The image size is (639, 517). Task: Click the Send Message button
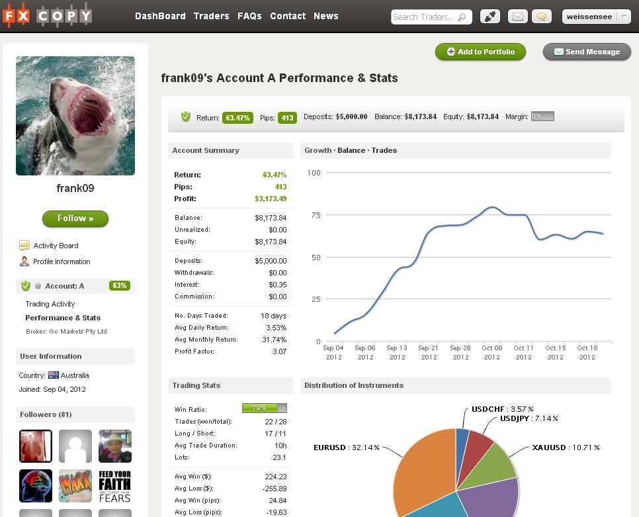[587, 52]
